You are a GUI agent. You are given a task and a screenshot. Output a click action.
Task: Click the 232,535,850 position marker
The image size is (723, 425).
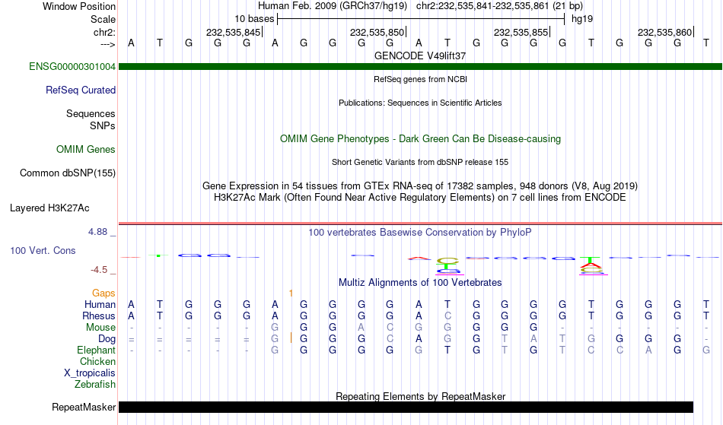[x=377, y=32]
